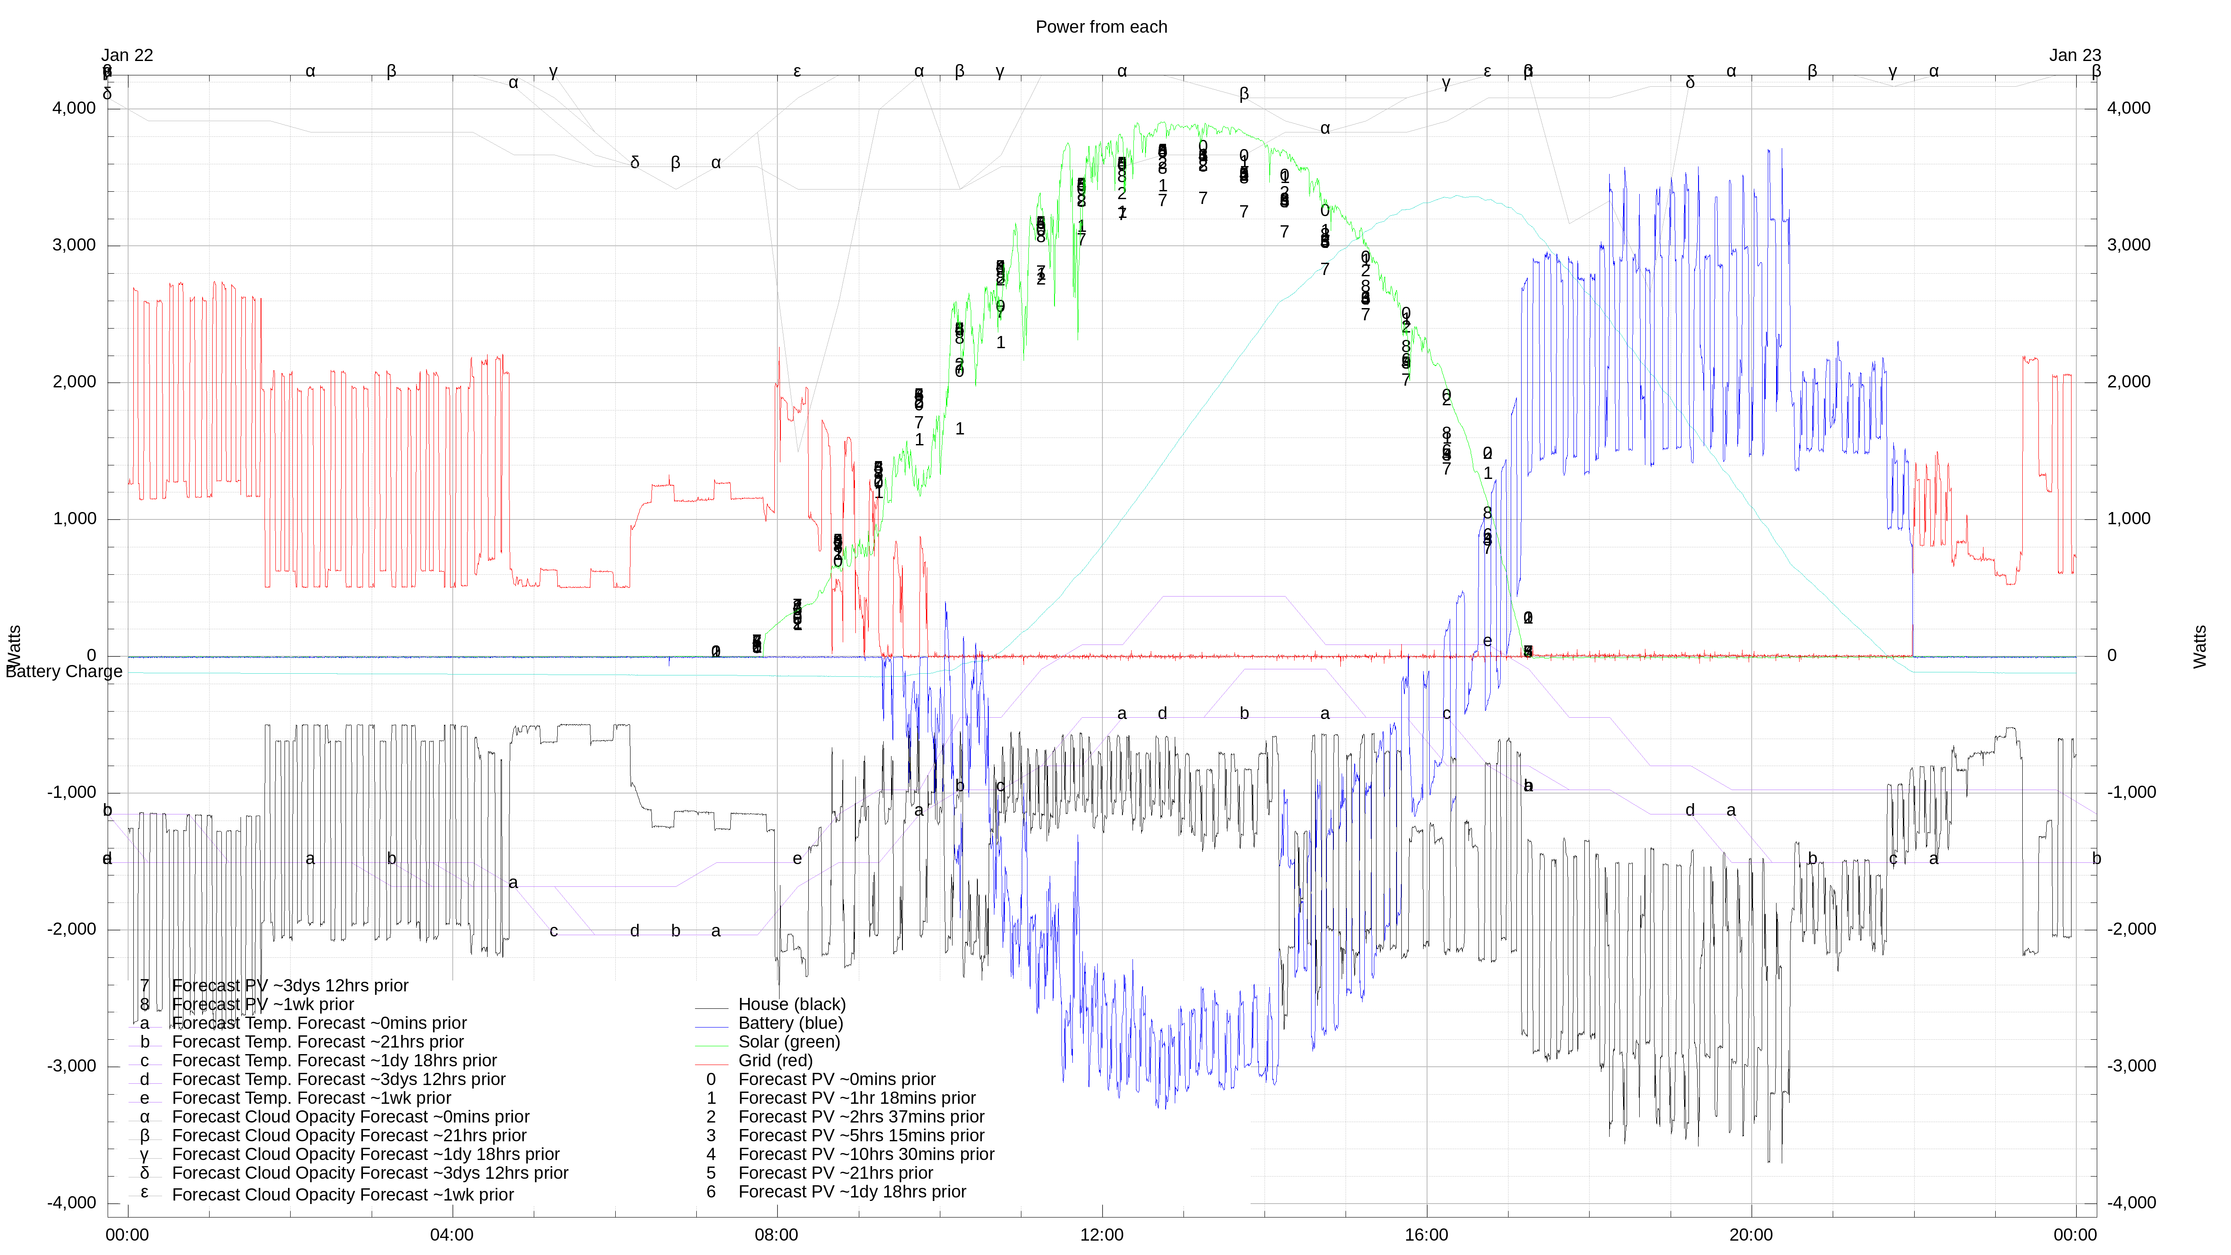Select legend entry 'Forecast PV ~2hrs 37mins prior'
The image size is (2231, 1255).
pos(861,1116)
